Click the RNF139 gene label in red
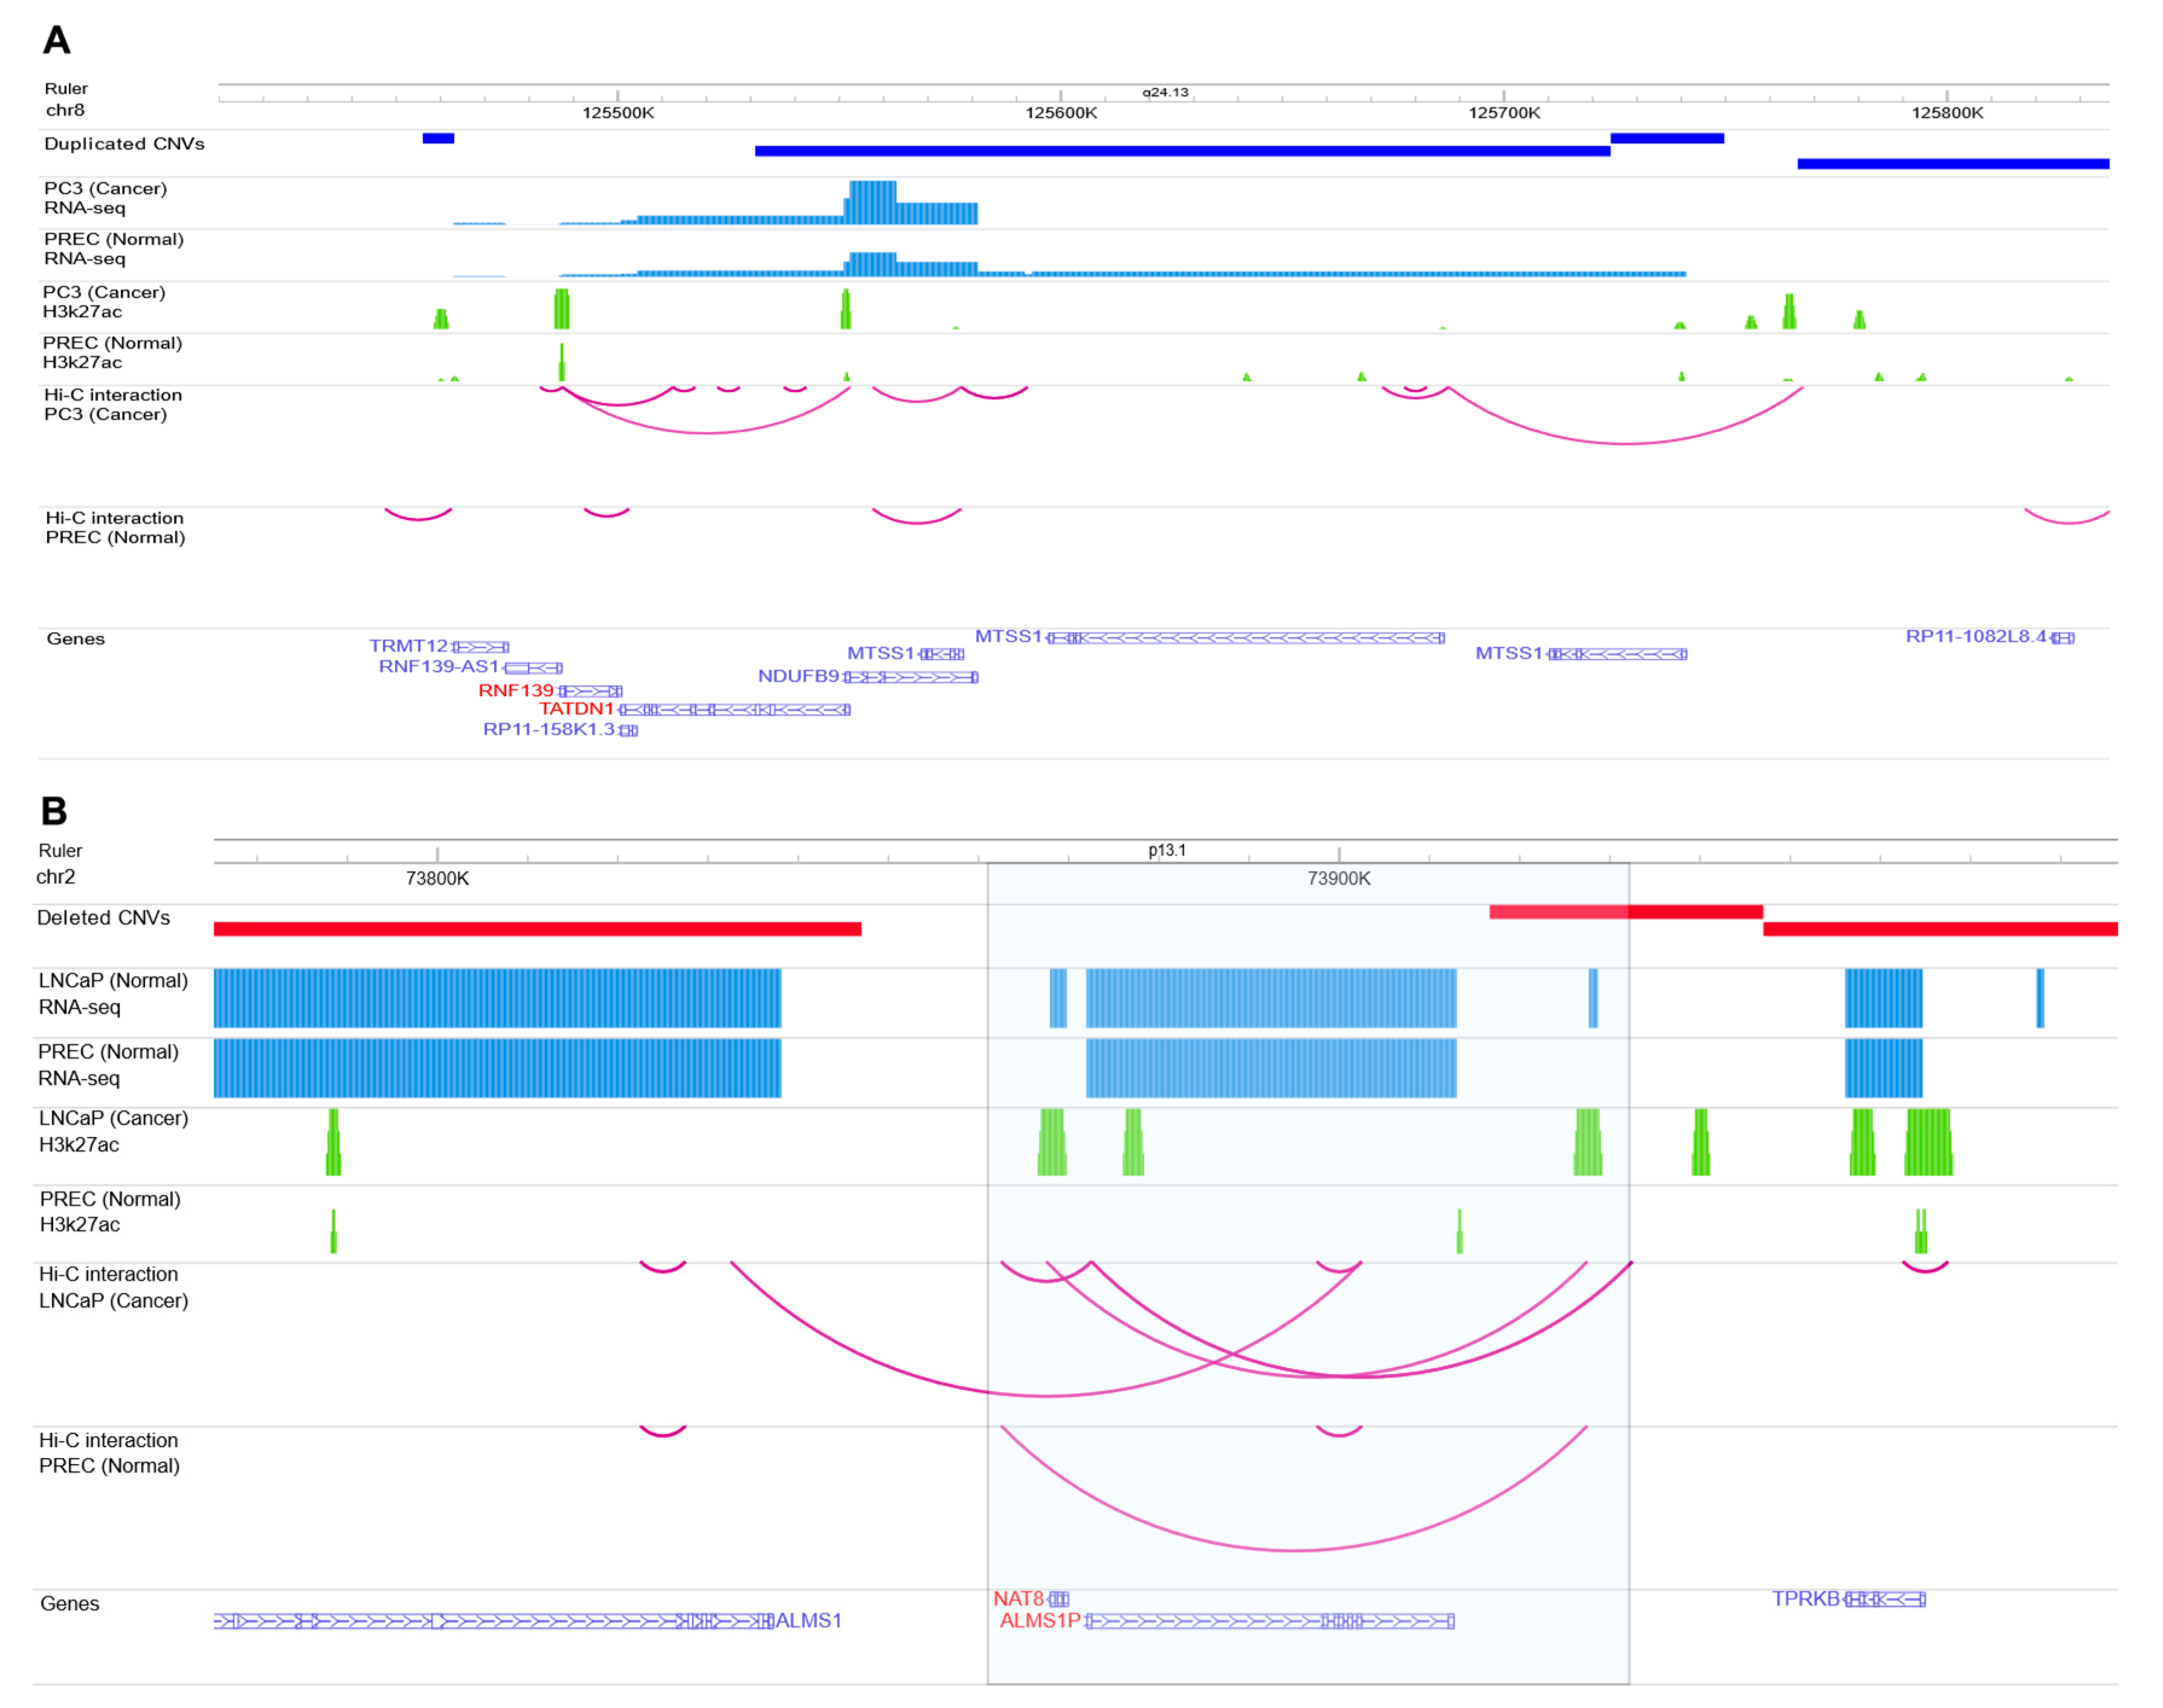 click(515, 691)
